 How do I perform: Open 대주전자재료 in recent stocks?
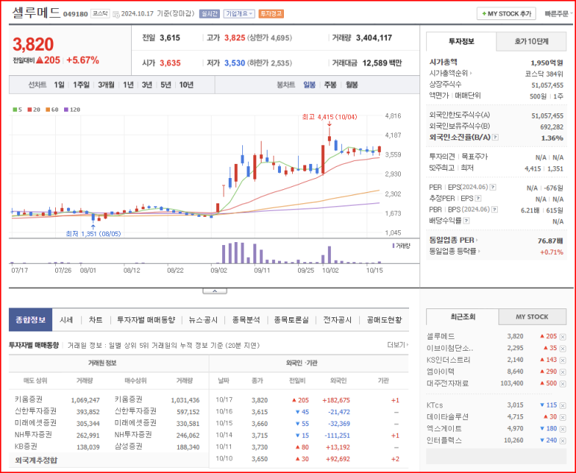coord(447,384)
